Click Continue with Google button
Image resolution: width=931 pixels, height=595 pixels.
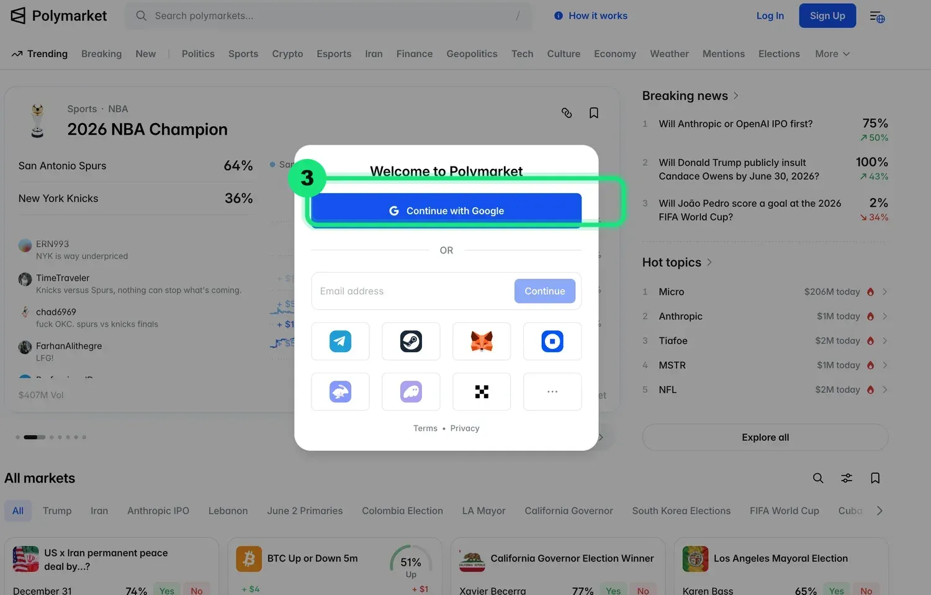point(446,211)
